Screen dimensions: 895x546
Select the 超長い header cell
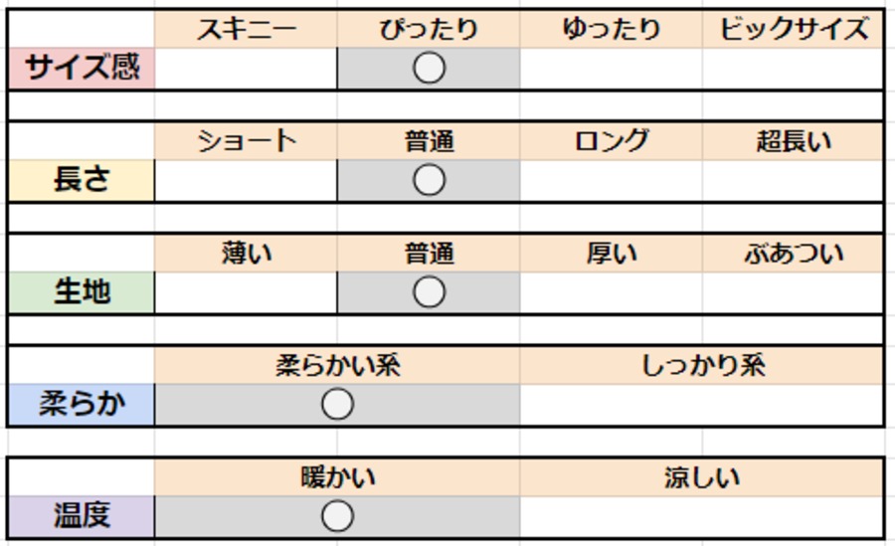tap(793, 141)
